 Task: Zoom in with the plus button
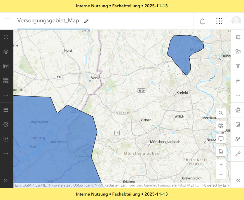click(221, 164)
